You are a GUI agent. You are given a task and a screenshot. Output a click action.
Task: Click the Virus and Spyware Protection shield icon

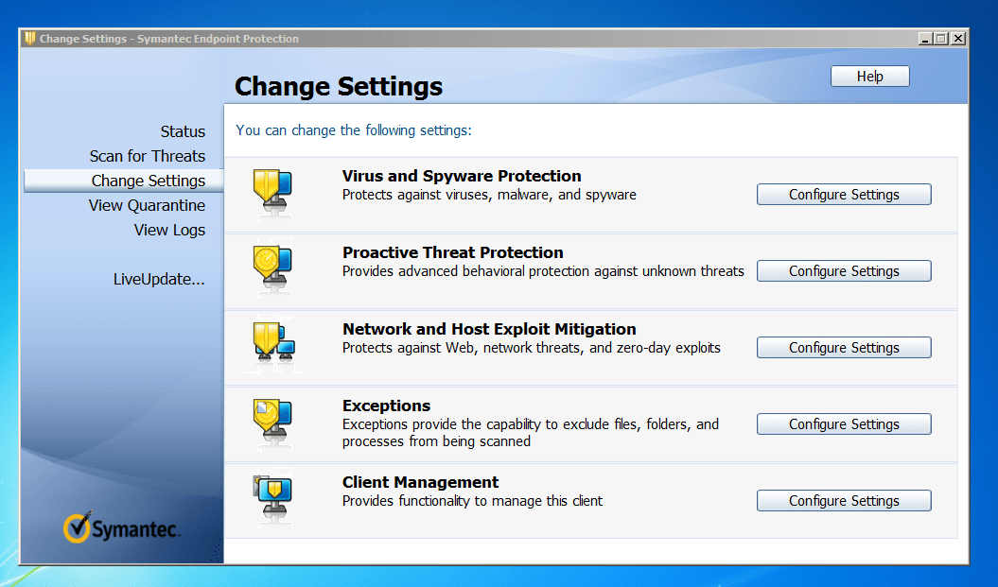click(x=272, y=190)
